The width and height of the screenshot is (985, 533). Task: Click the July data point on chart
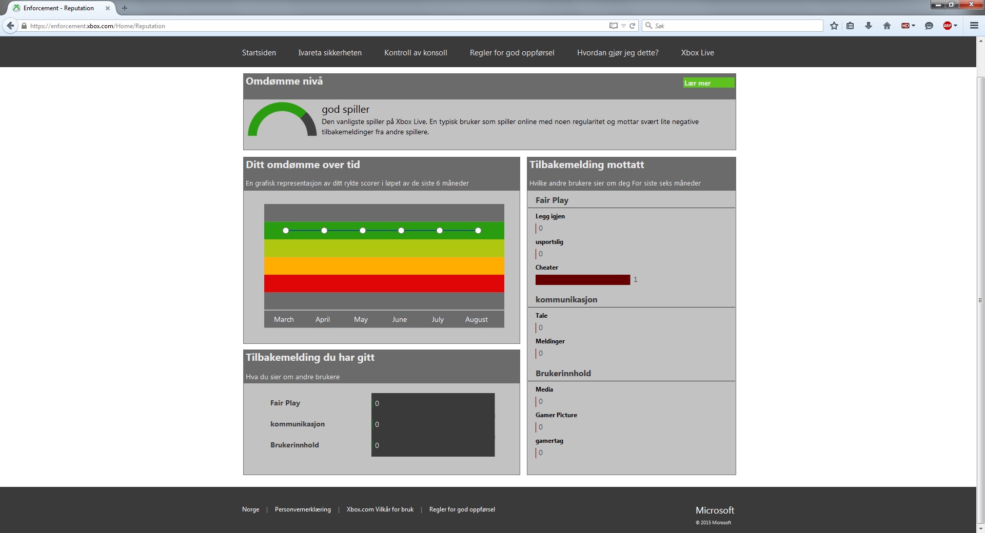440,231
